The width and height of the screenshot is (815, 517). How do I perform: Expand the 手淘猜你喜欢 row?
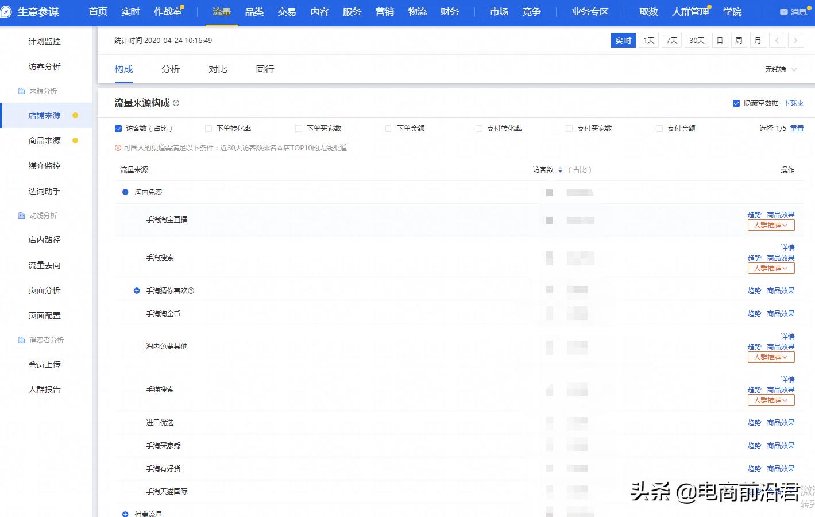point(137,291)
